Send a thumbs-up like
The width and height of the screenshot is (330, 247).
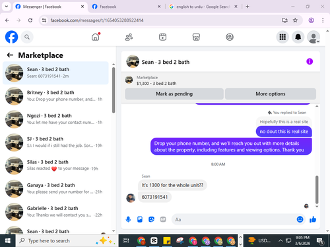313,219
